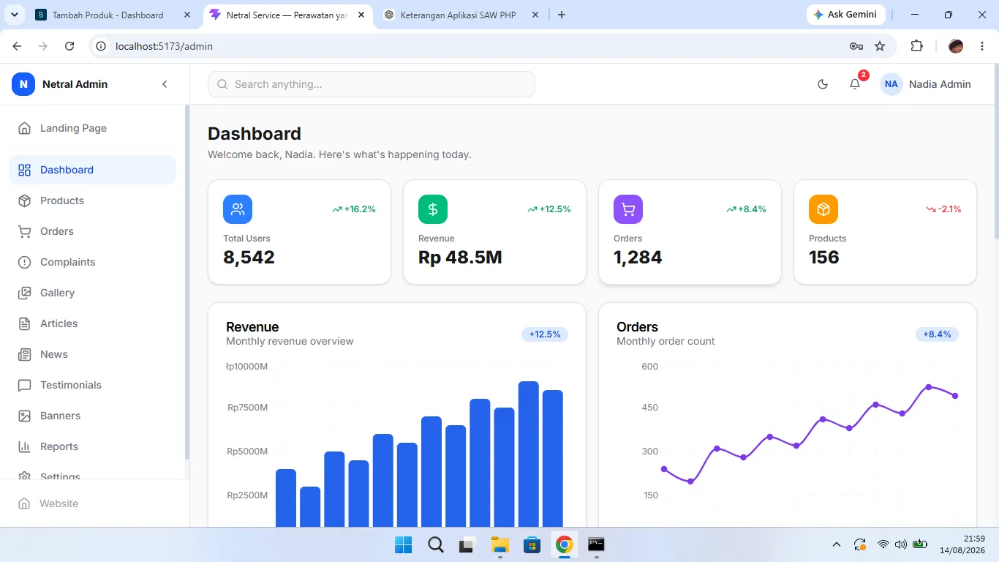The image size is (999, 562).
Task: Bookmark this page with star icon
Action: click(880, 46)
